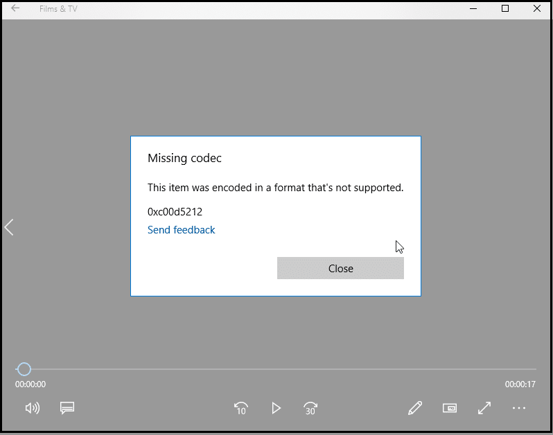Go back using the Films & TV arrow
This screenshot has height=435, width=553.
15,8
